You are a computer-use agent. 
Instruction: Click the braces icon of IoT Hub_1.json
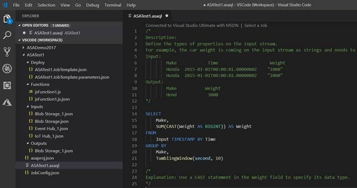pos(31,136)
